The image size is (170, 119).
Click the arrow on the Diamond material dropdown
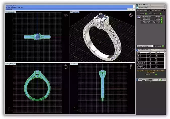point(152,46)
